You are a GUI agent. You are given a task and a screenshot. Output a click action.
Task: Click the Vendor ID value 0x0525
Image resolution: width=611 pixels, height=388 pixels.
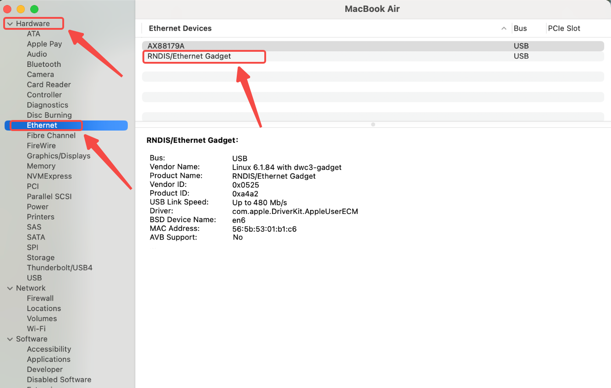coord(245,185)
